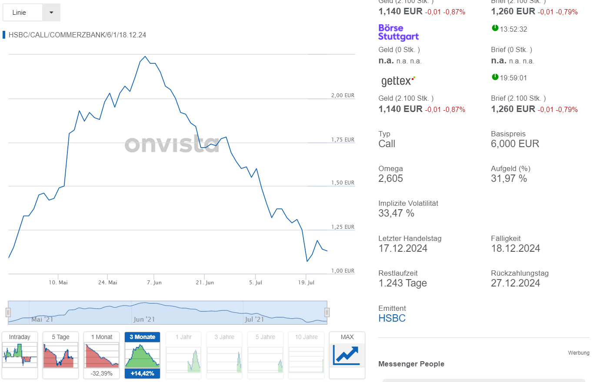Select the MAX chart icon
The height and width of the screenshot is (382, 593).
pos(347,355)
